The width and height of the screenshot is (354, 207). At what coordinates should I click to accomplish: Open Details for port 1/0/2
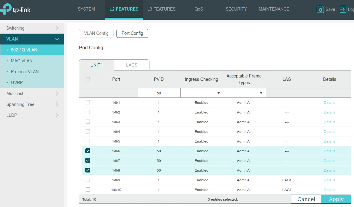[329, 112]
